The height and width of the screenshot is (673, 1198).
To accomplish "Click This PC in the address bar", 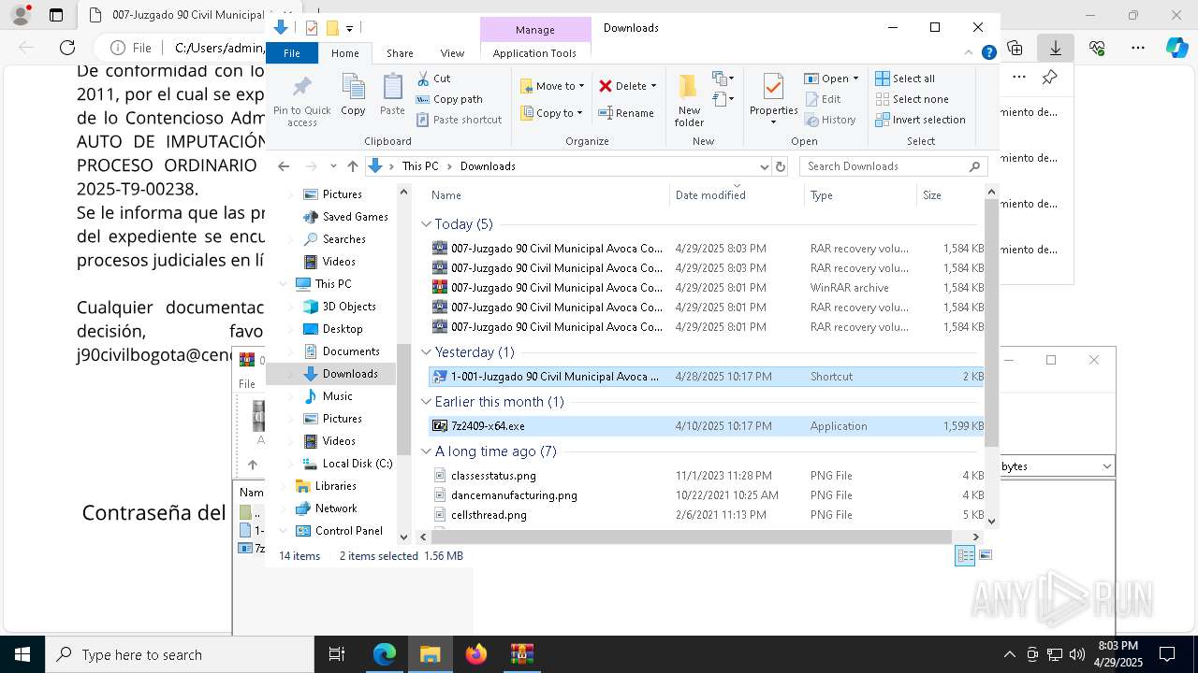I will [x=420, y=166].
